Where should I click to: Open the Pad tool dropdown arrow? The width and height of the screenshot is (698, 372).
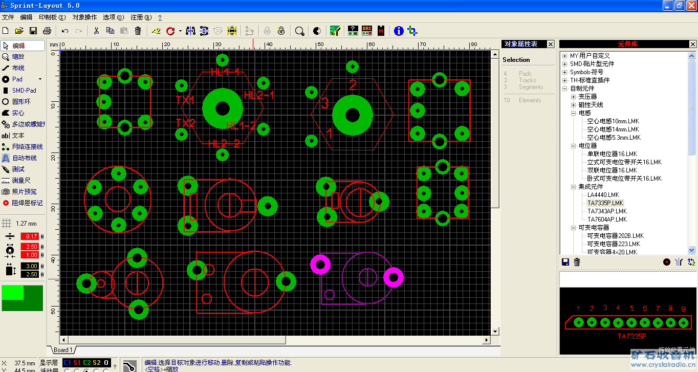[x=40, y=79]
